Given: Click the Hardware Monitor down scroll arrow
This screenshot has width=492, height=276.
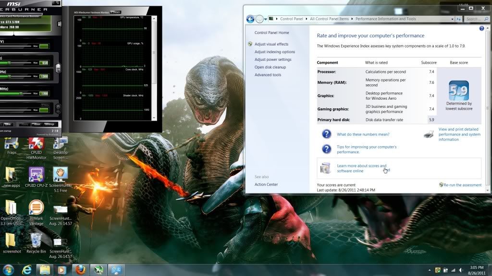Looking at the screenshot, I should pyautogui.click(x=154, y=118).
